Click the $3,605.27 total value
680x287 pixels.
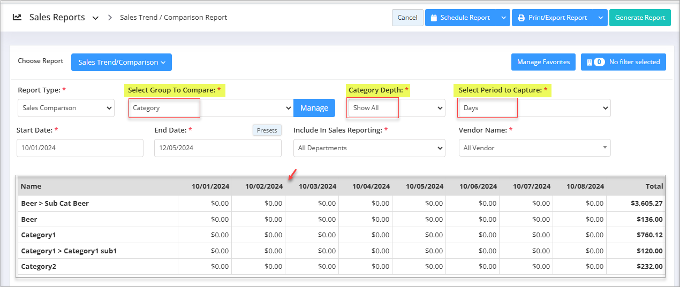[647, 203]
